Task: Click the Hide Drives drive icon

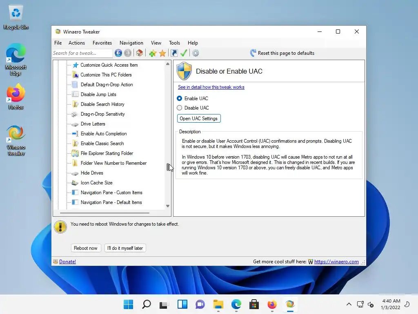Action: pyautogui.click(x=76, y=173)
